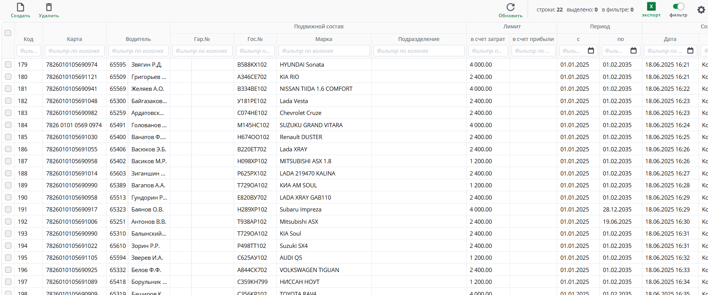
Task: Click the Обновить refresh icon
Action: pyautogui.click(x=510, y=7)
